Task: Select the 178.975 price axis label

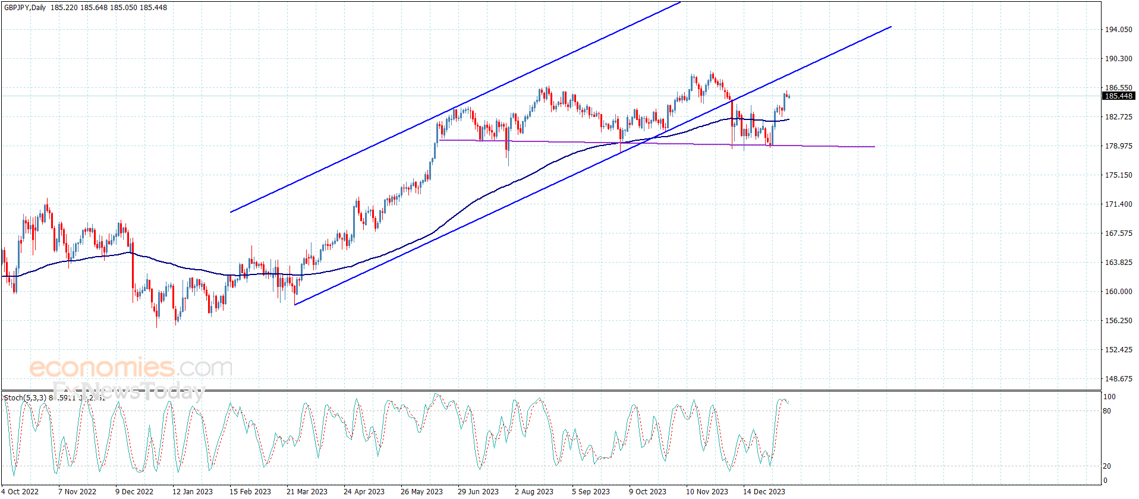Action: pos(1118,146)
